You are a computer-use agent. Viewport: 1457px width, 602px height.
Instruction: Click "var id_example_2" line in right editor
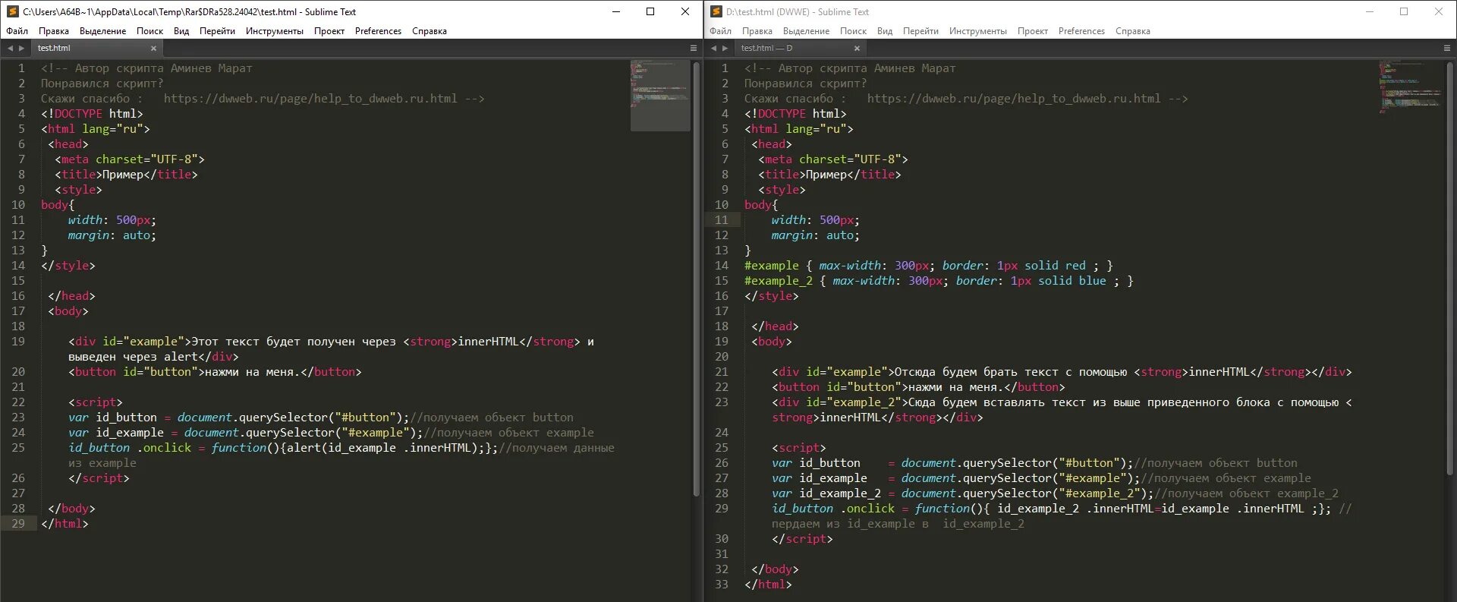point(1056,493)
